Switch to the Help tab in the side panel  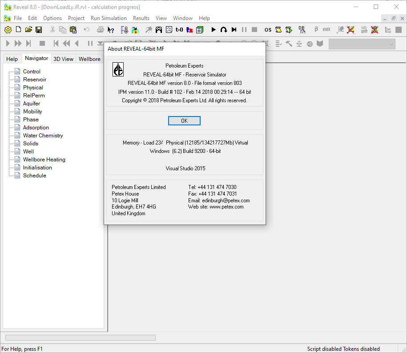click(12, 59)
